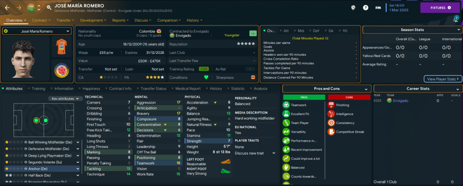The image size is (463, 186).
Task: Click the View Player Stats button
Action: tap(443, 79)
